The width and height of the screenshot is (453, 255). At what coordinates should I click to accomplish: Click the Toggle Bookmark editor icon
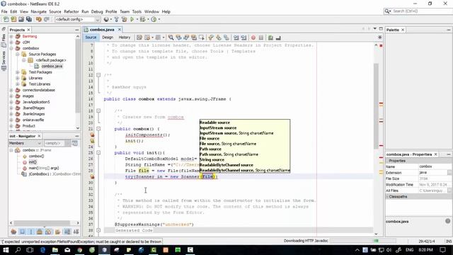pyautogui.click(x=226, y=38)
